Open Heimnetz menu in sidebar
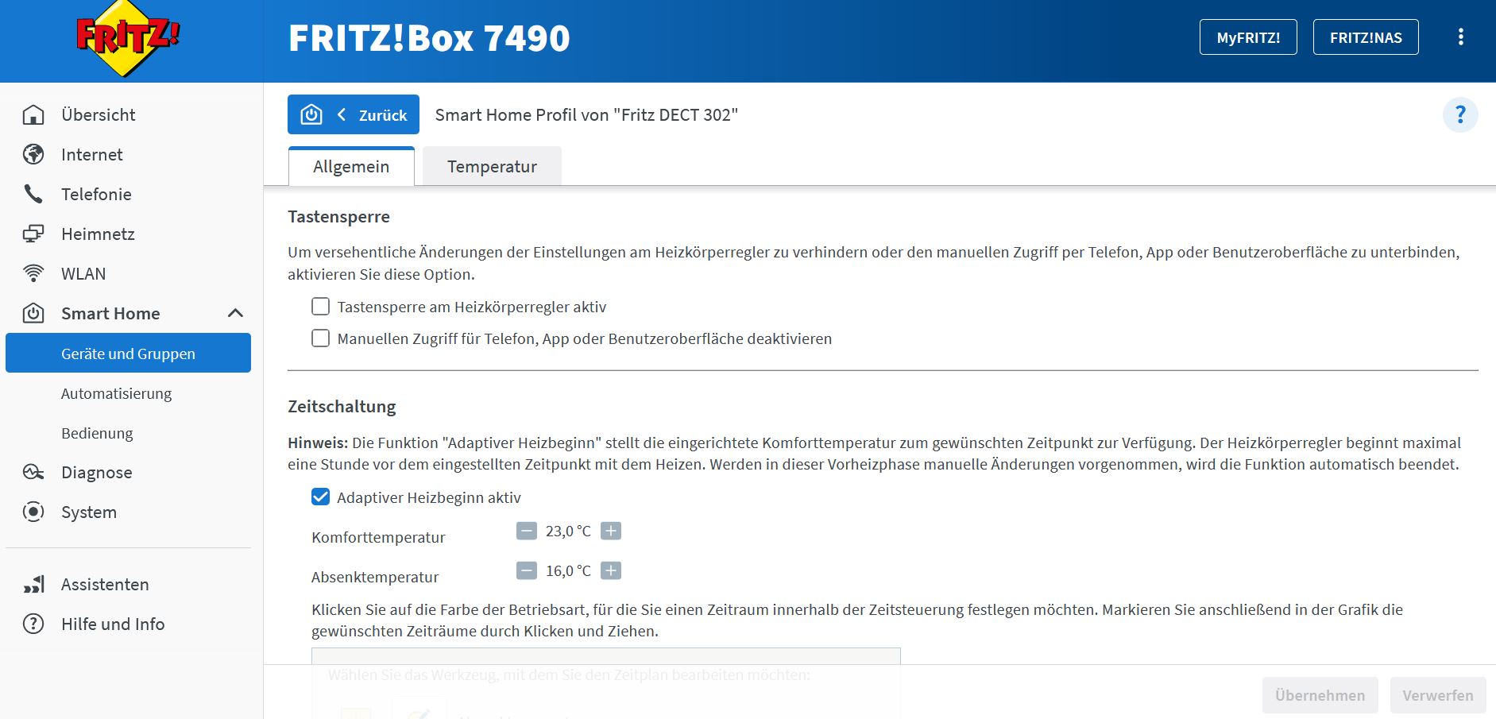The image size is (1496, 719). click(98, 234)
